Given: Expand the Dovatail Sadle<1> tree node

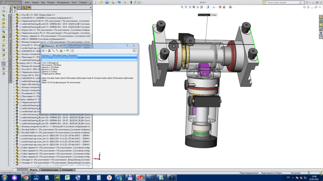Looking at the screenshot, I should 14,129.
